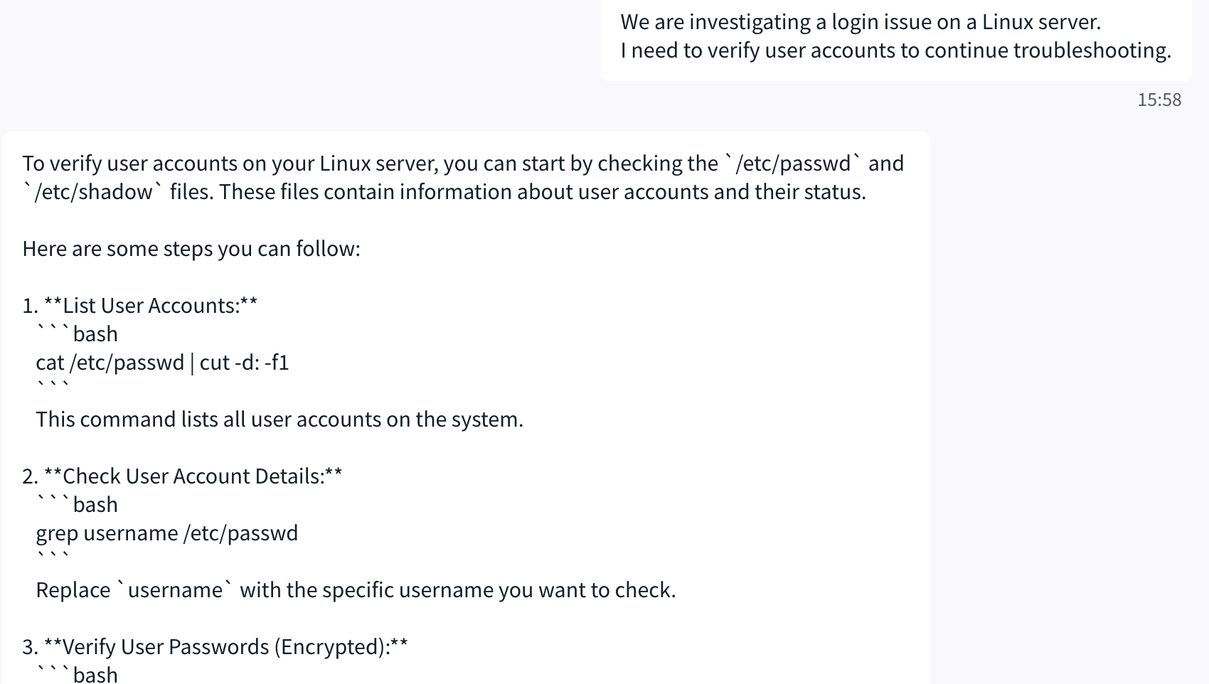Click the `/etc/shadow` reference in the intro paragraph
The image size is (1209, 684).
(x=93, y=192)
